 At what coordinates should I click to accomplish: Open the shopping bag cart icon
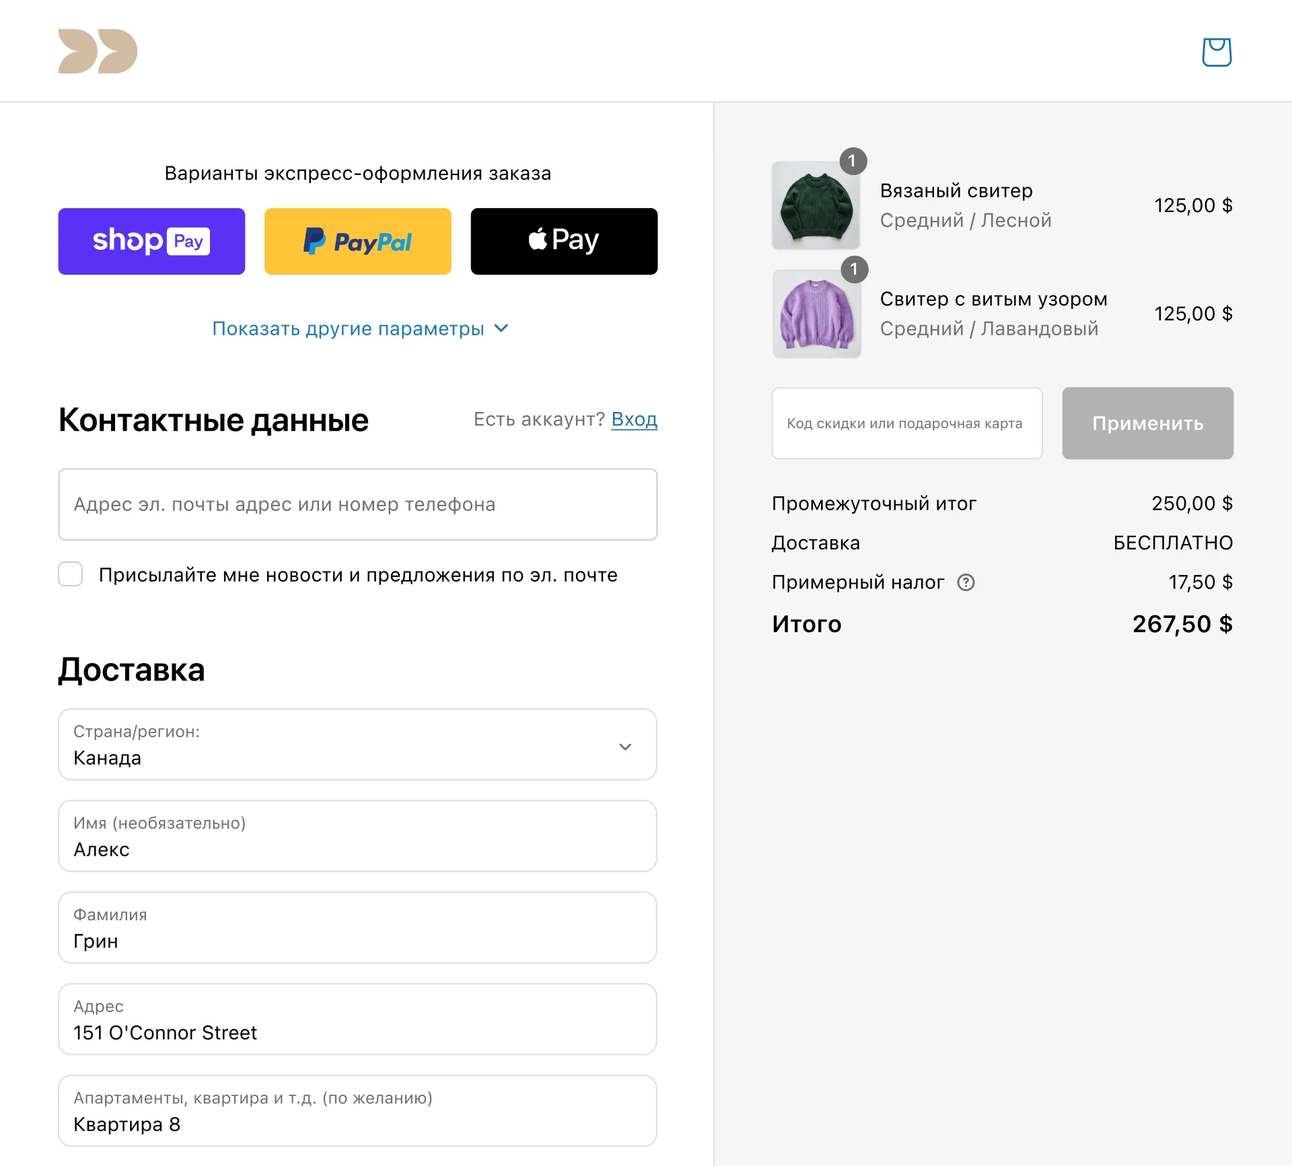(x=1217, y=52)
